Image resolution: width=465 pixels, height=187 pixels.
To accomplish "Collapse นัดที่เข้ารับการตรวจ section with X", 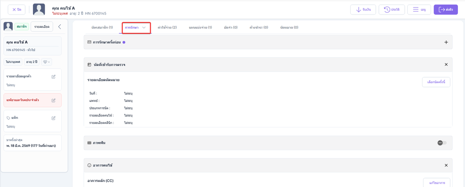I will pyautogui.click(x=446, y=65).
